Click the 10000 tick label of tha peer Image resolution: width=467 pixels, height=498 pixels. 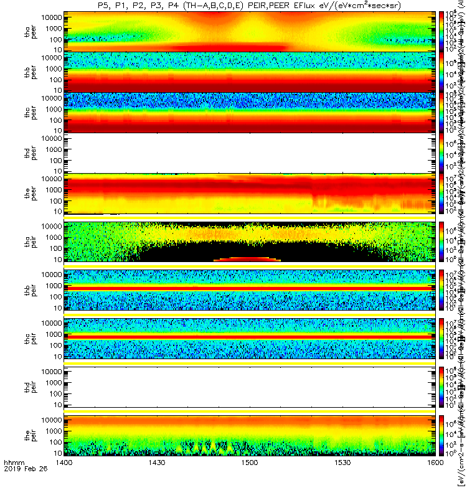pos(52,17)
